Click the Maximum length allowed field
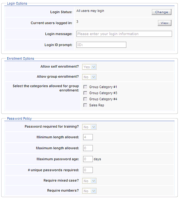This screenshot has width=179, height=198. click(x=88, y=148)
